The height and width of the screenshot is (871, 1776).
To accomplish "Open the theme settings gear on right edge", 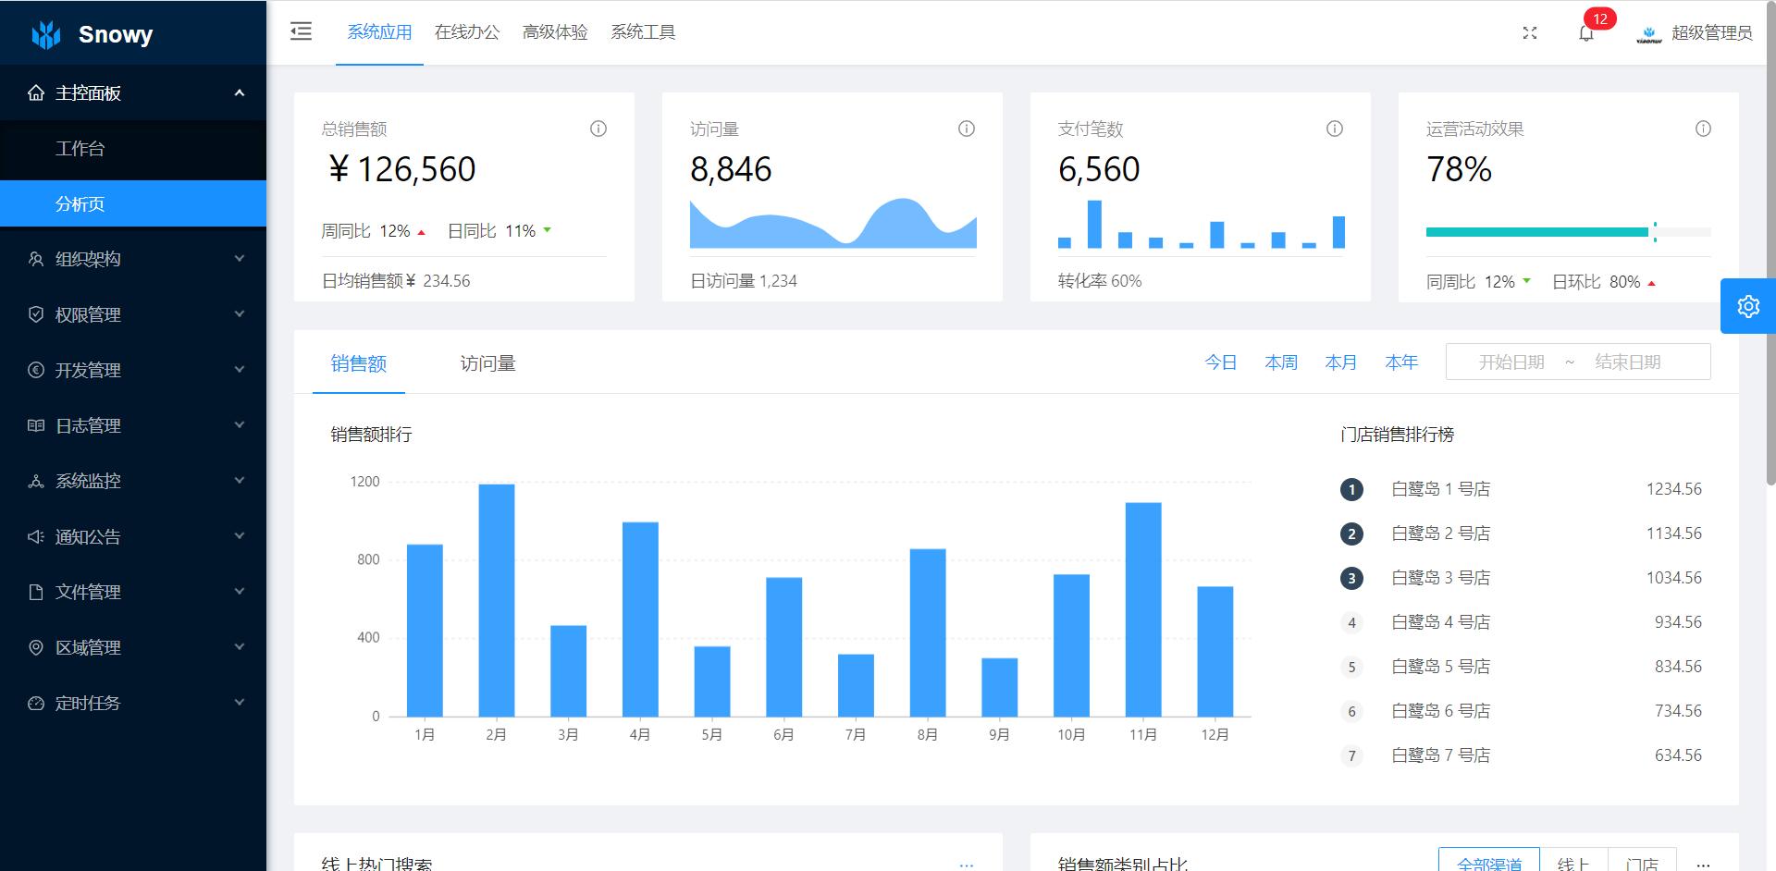I will click(x=1747, y=306).
